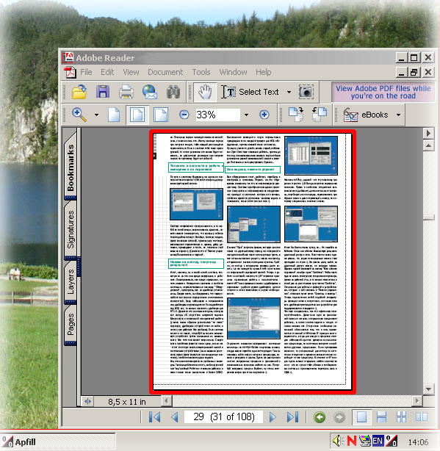Screen dimensions: 440x451
Task: Go to next view gray arrow
Action: point(339,416)
